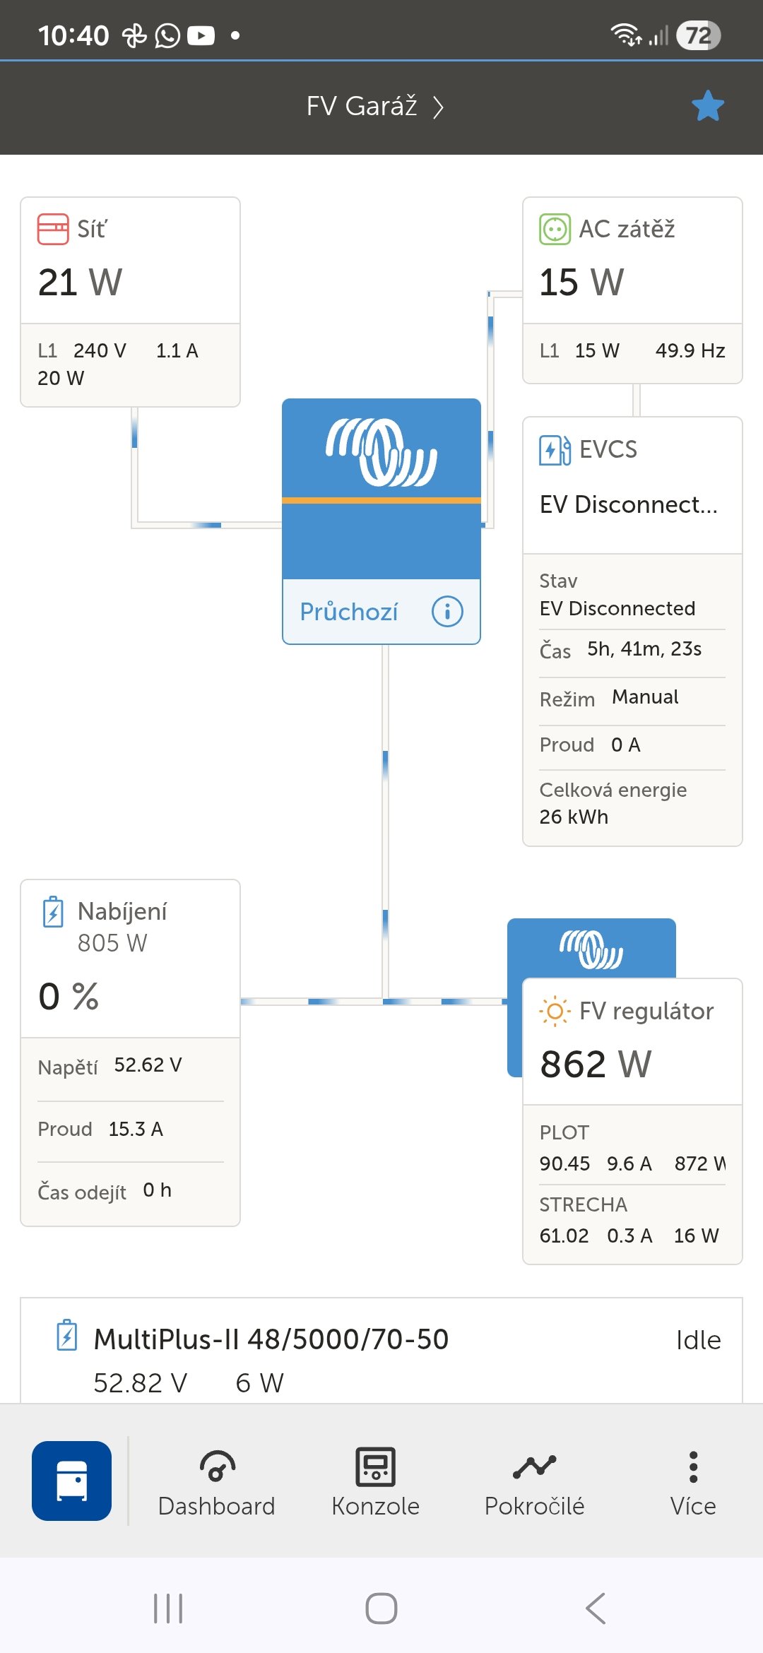This screenshot has width=763, height=1653.
Task: Tap the Nabíjení battery icon
Action: tap(53, 911)
